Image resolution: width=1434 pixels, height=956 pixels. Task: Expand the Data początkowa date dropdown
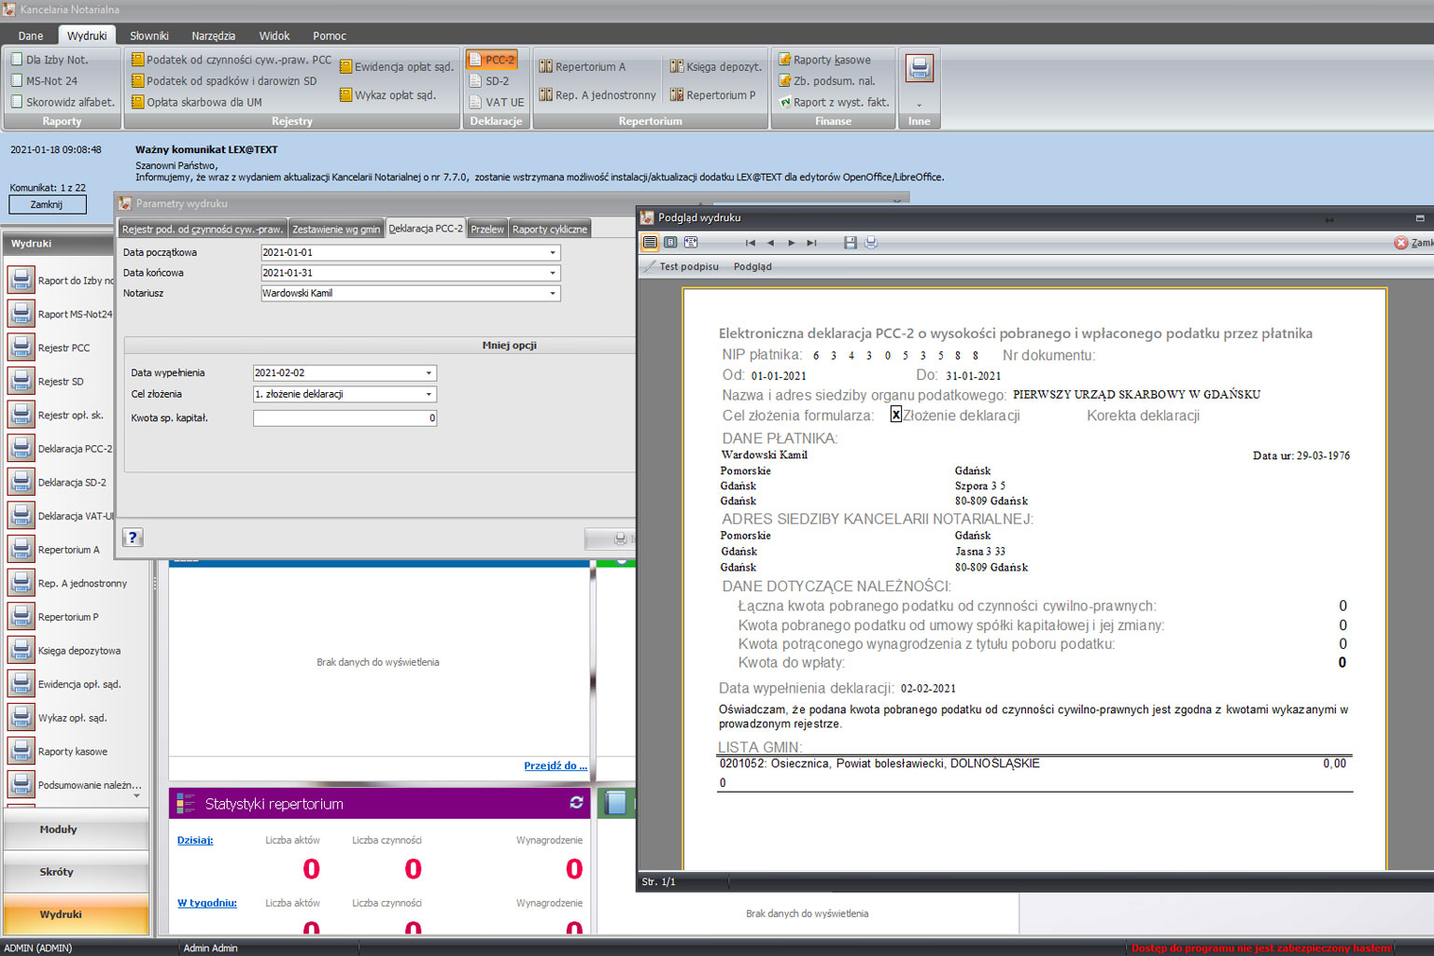[552, 253]
